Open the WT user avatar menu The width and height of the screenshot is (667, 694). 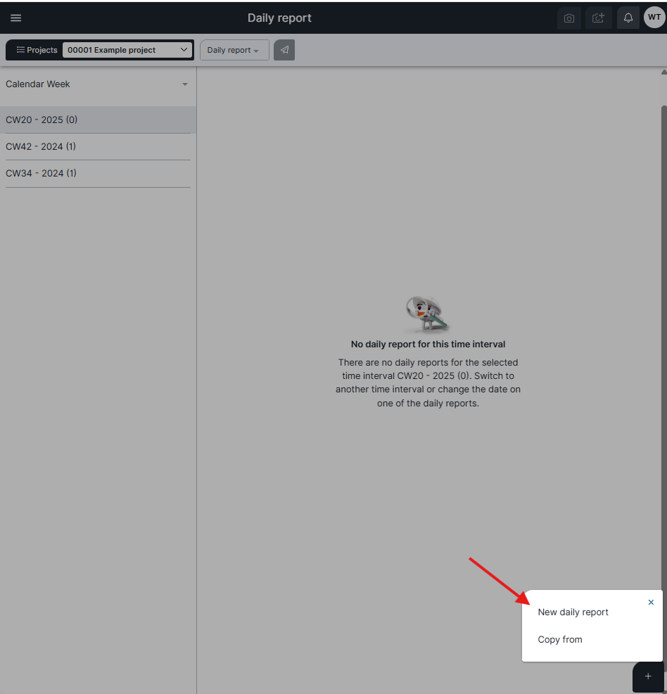654,18
